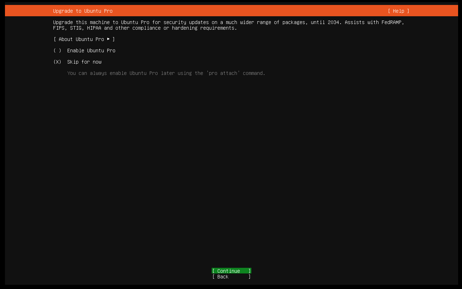Viewport: 462px width, 289px height.
Task: Open the Help menu in the header
Action: (x=398, y=11)
